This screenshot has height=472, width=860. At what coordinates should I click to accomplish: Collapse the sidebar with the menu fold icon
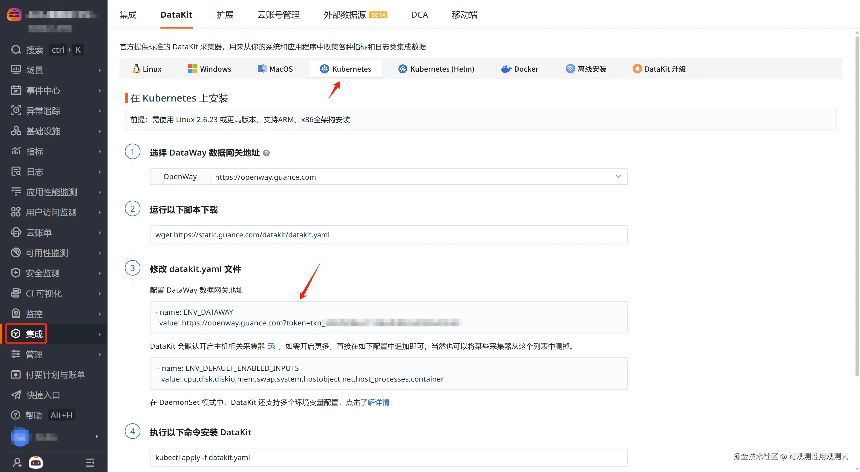pyautogui.click(x=90, y=463)
